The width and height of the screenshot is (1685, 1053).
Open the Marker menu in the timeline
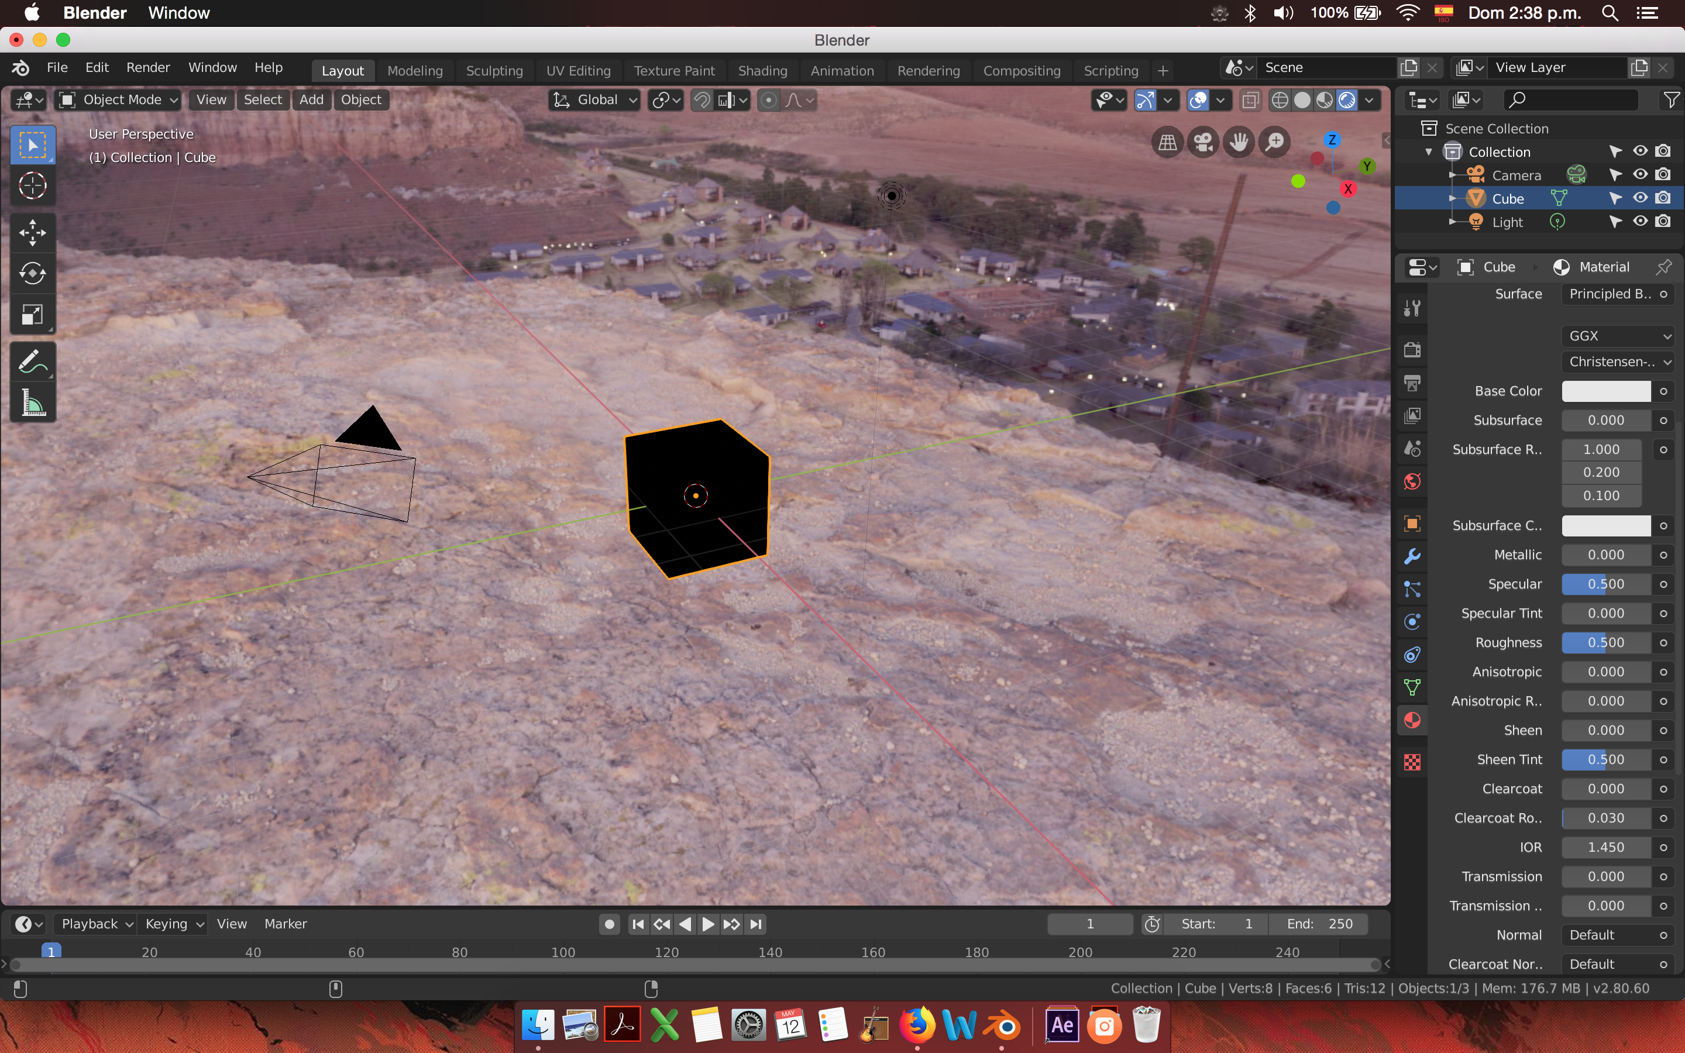pos(286,924)
